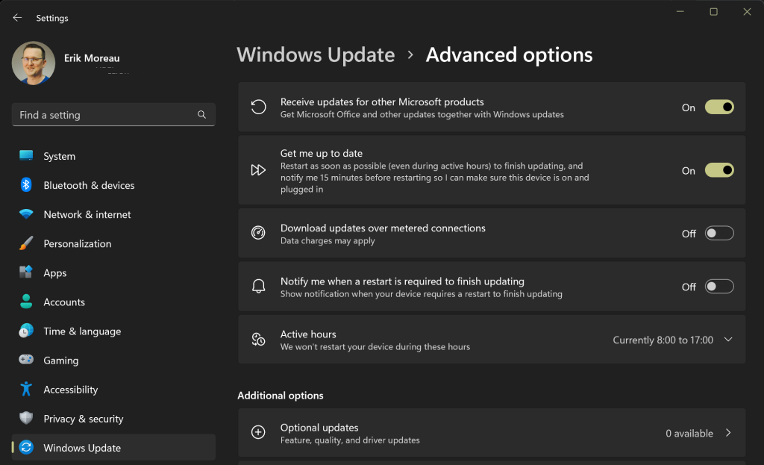The image size is (764, 465).
Task: Click the back arrow in title bar
Action: tap(17, 18)
